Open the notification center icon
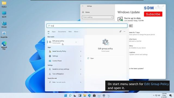The image size is (174, 98). coord(171,96)
